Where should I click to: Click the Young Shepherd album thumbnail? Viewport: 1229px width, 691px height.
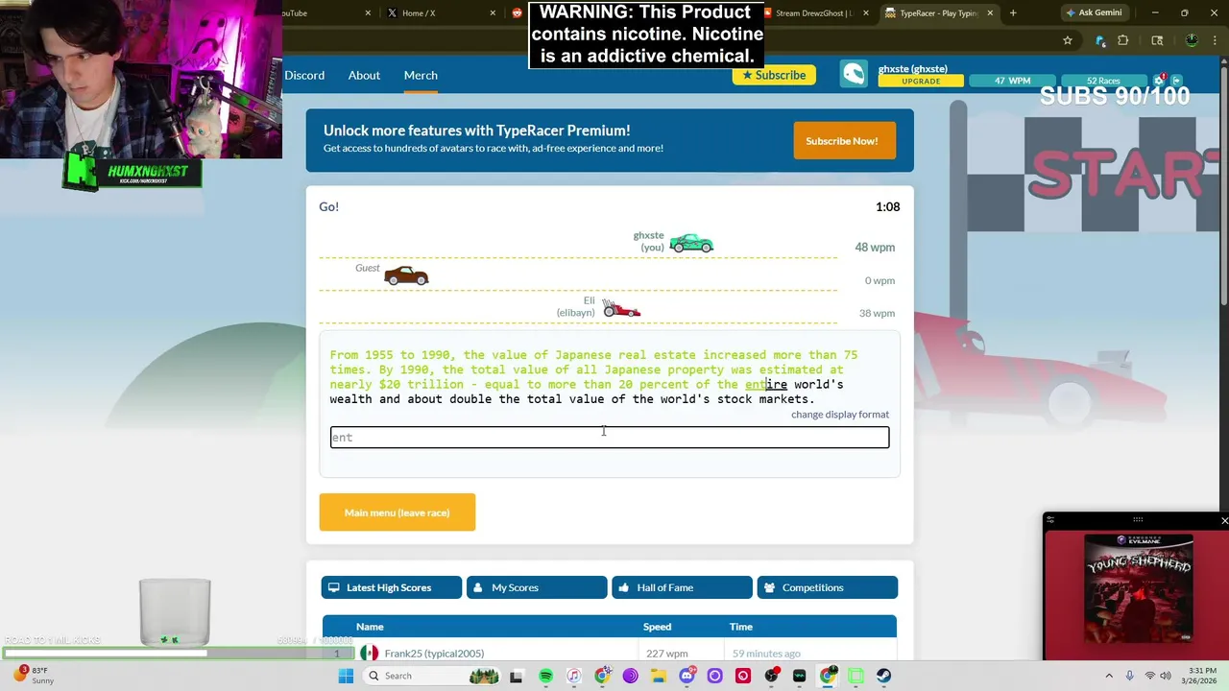[x=1139, y=587]
